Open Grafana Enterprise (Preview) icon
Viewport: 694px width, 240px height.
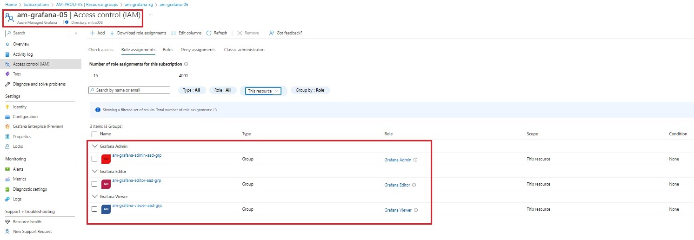(x=7, y=127)
